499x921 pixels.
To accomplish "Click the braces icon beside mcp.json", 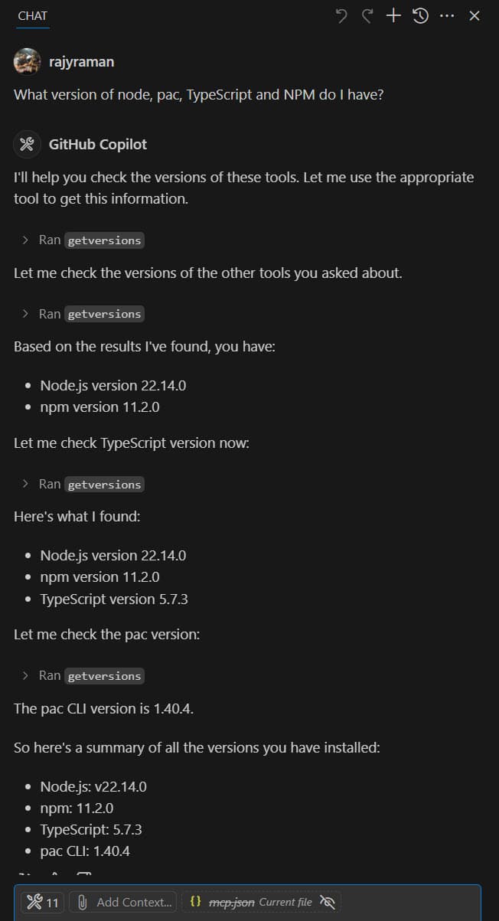I will coord(195,902).
